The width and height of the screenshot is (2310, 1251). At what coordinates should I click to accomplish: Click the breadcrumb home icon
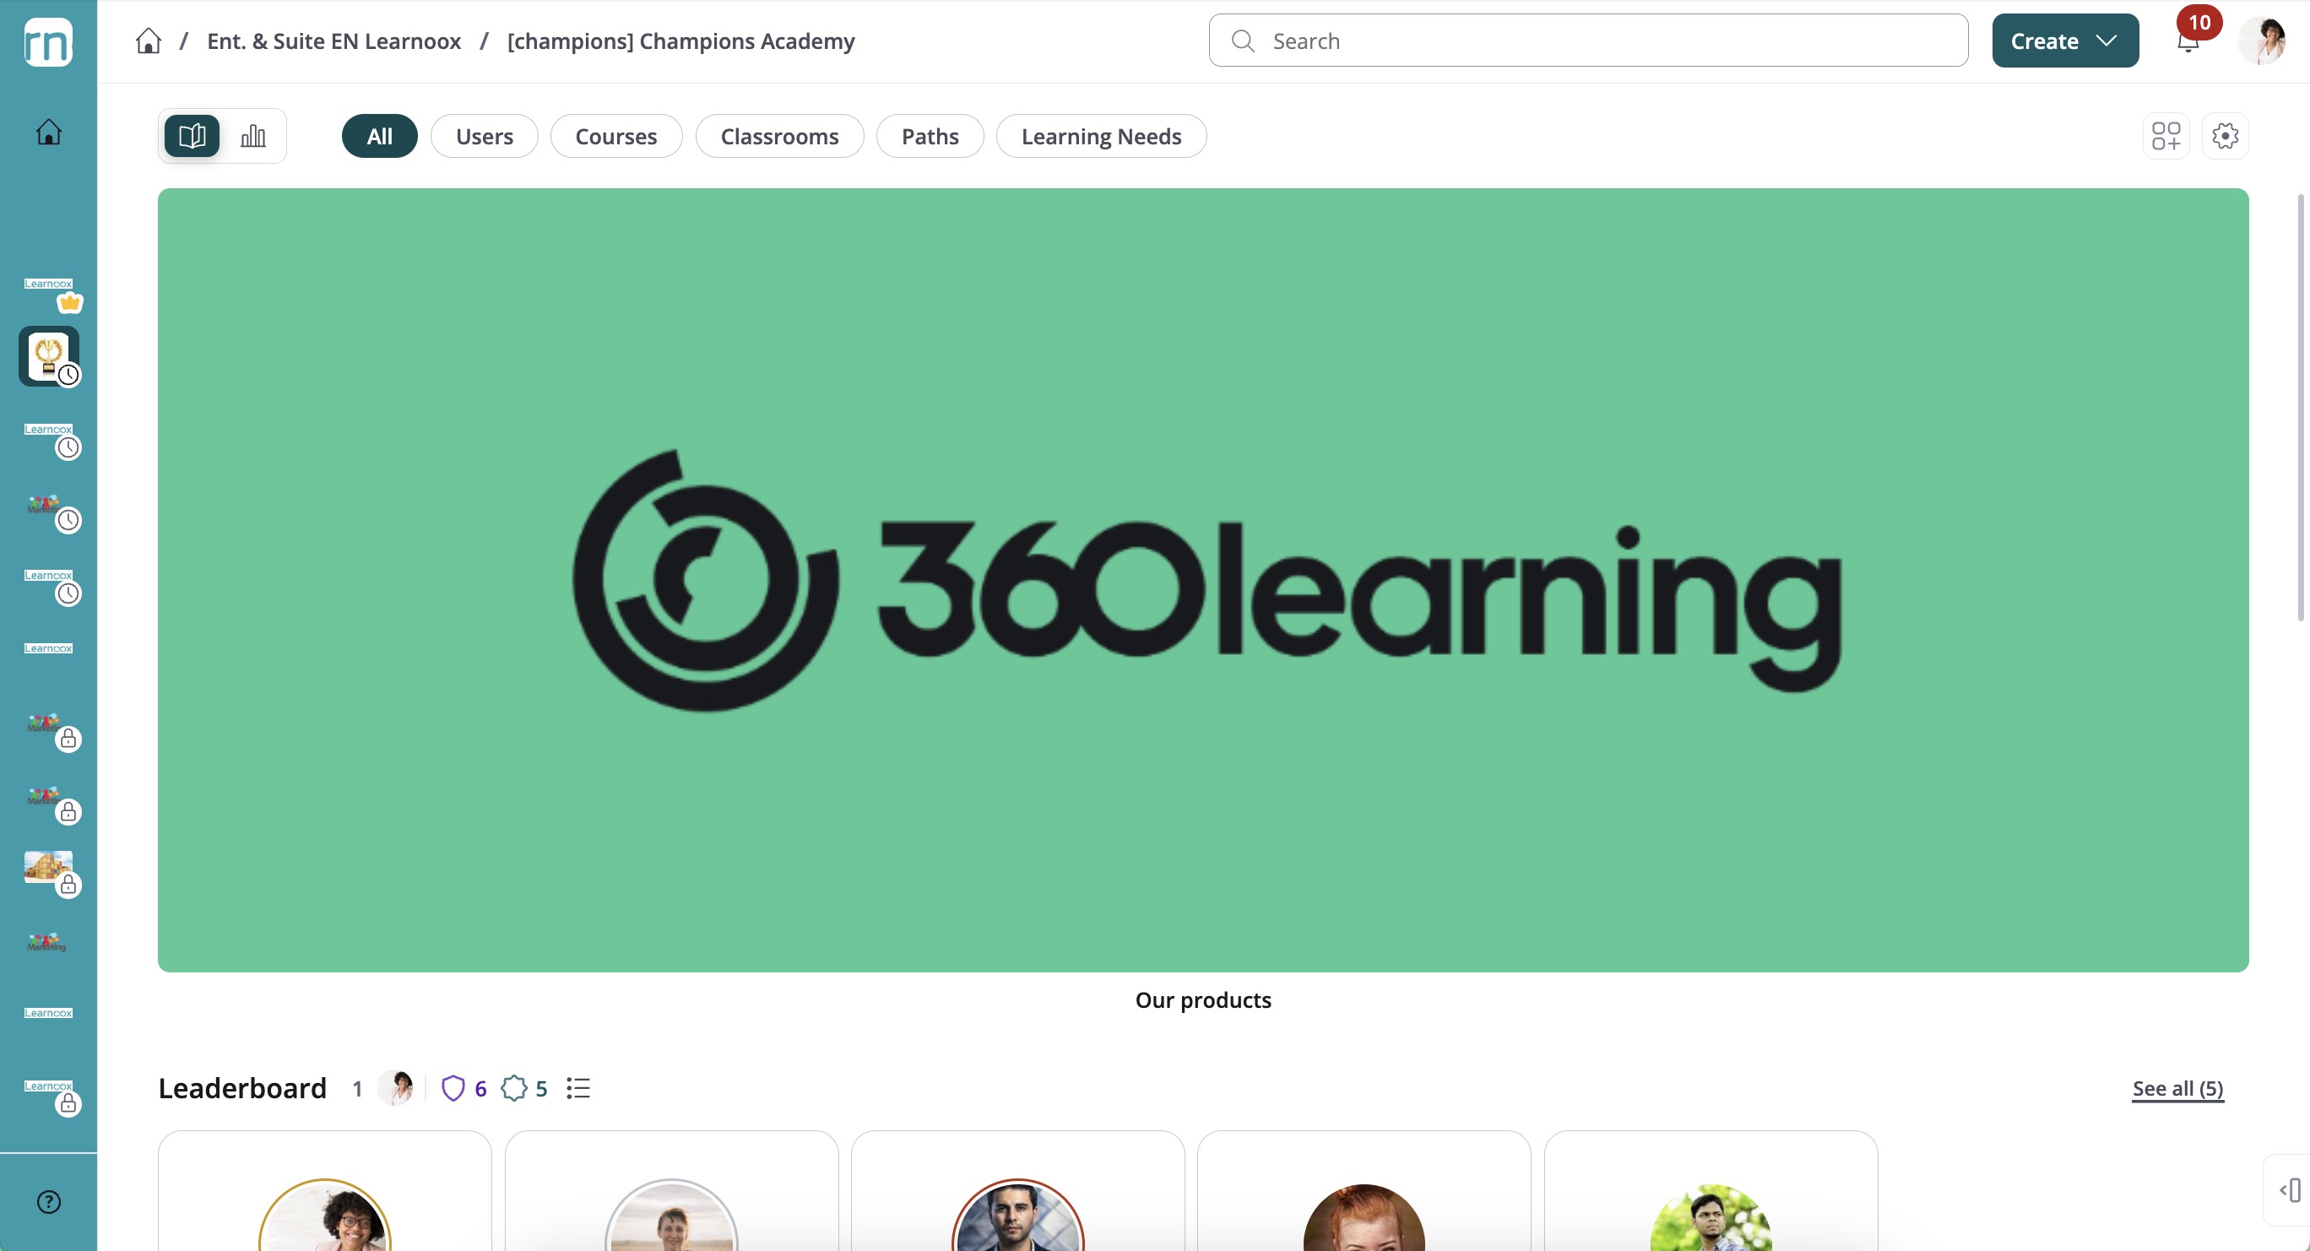click(149, 41)
